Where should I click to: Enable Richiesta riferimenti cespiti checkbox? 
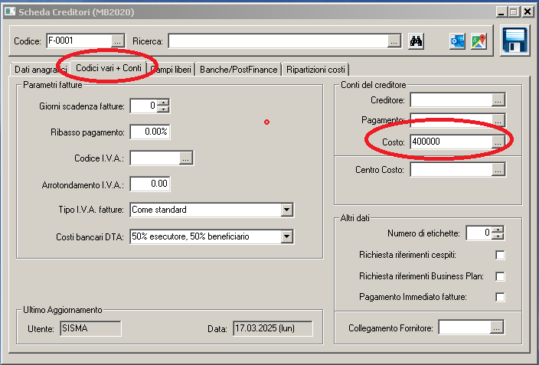(500, 255)
